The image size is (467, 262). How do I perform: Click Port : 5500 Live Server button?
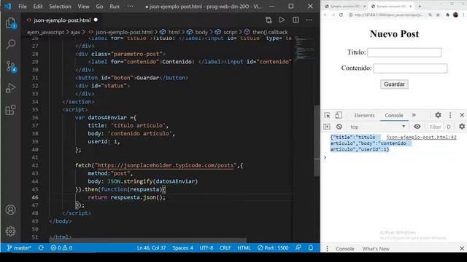pyautogui.click(x=273, y=247)
